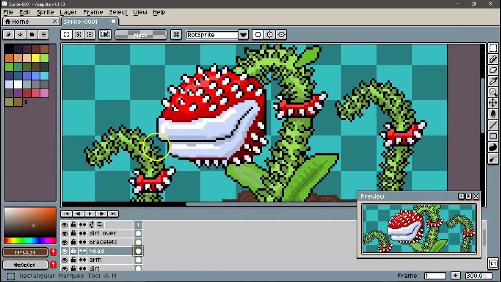
Task: Click the pivot grid icon before RotSprite
Action: [x=177, y=34]
